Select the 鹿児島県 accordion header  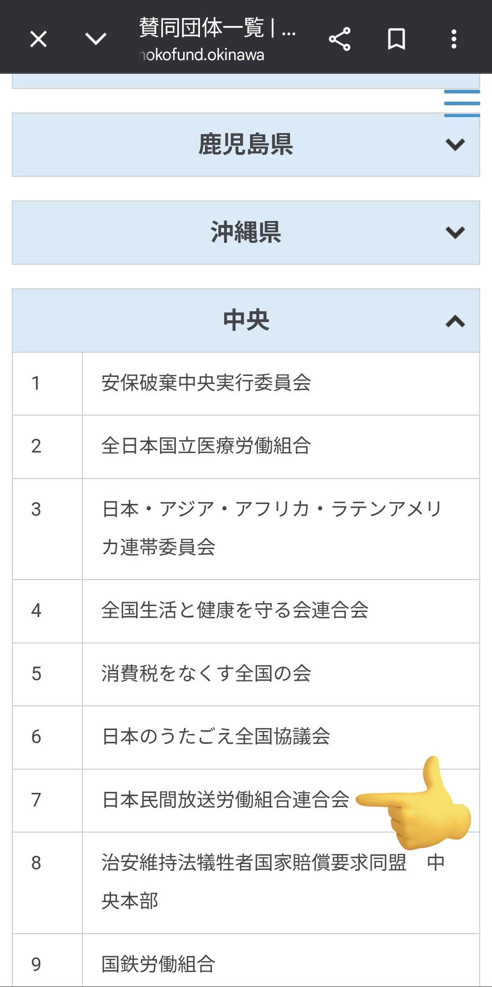click(245, 145)
